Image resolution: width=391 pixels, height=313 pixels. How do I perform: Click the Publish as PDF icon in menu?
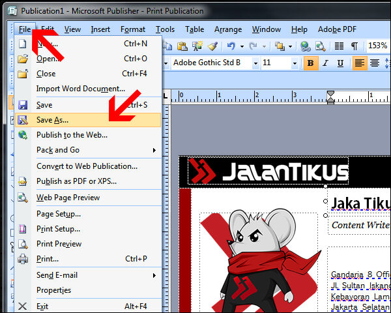[x=23, y=181]
